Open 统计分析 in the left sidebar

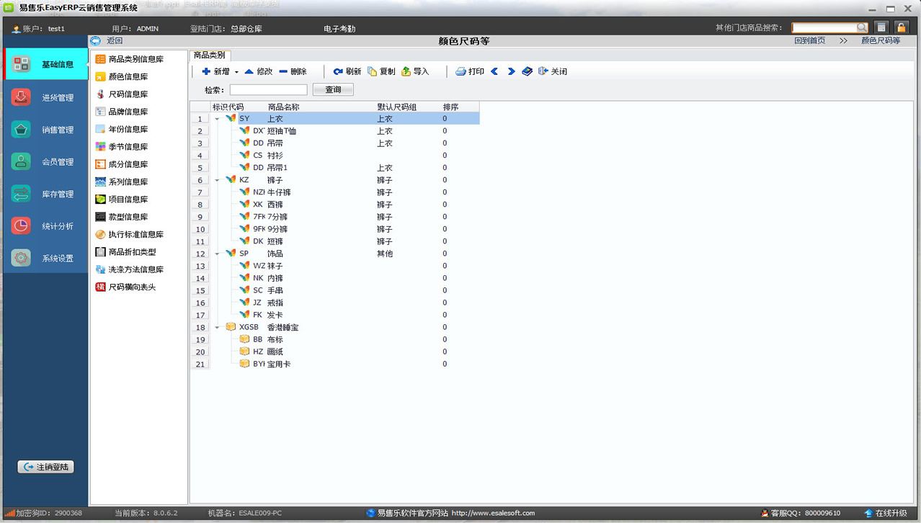[x=45, y=226]
